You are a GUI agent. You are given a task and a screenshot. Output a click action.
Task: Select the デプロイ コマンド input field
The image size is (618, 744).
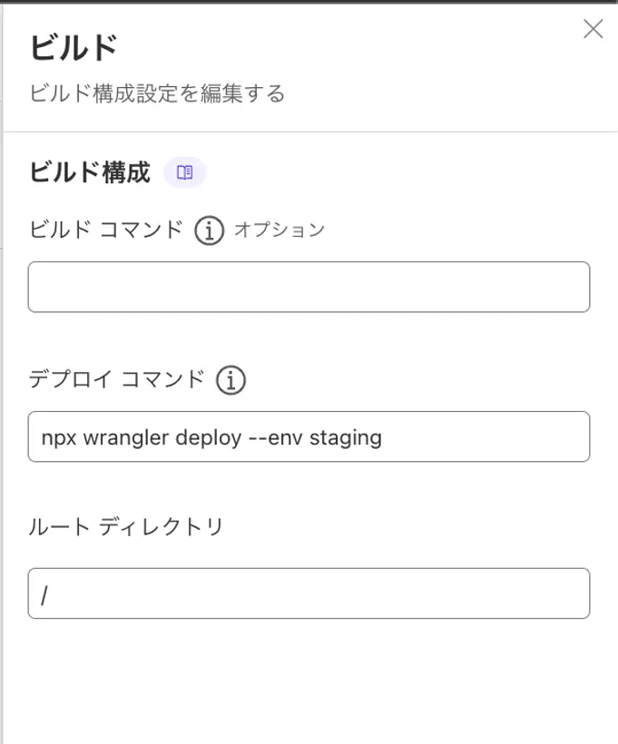[x=309, y=436]
